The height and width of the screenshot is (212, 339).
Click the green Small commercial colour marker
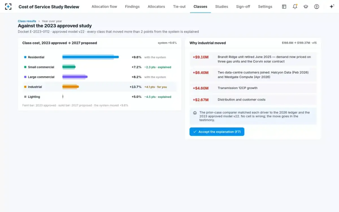pyautogui.click(x=25, y=67)
